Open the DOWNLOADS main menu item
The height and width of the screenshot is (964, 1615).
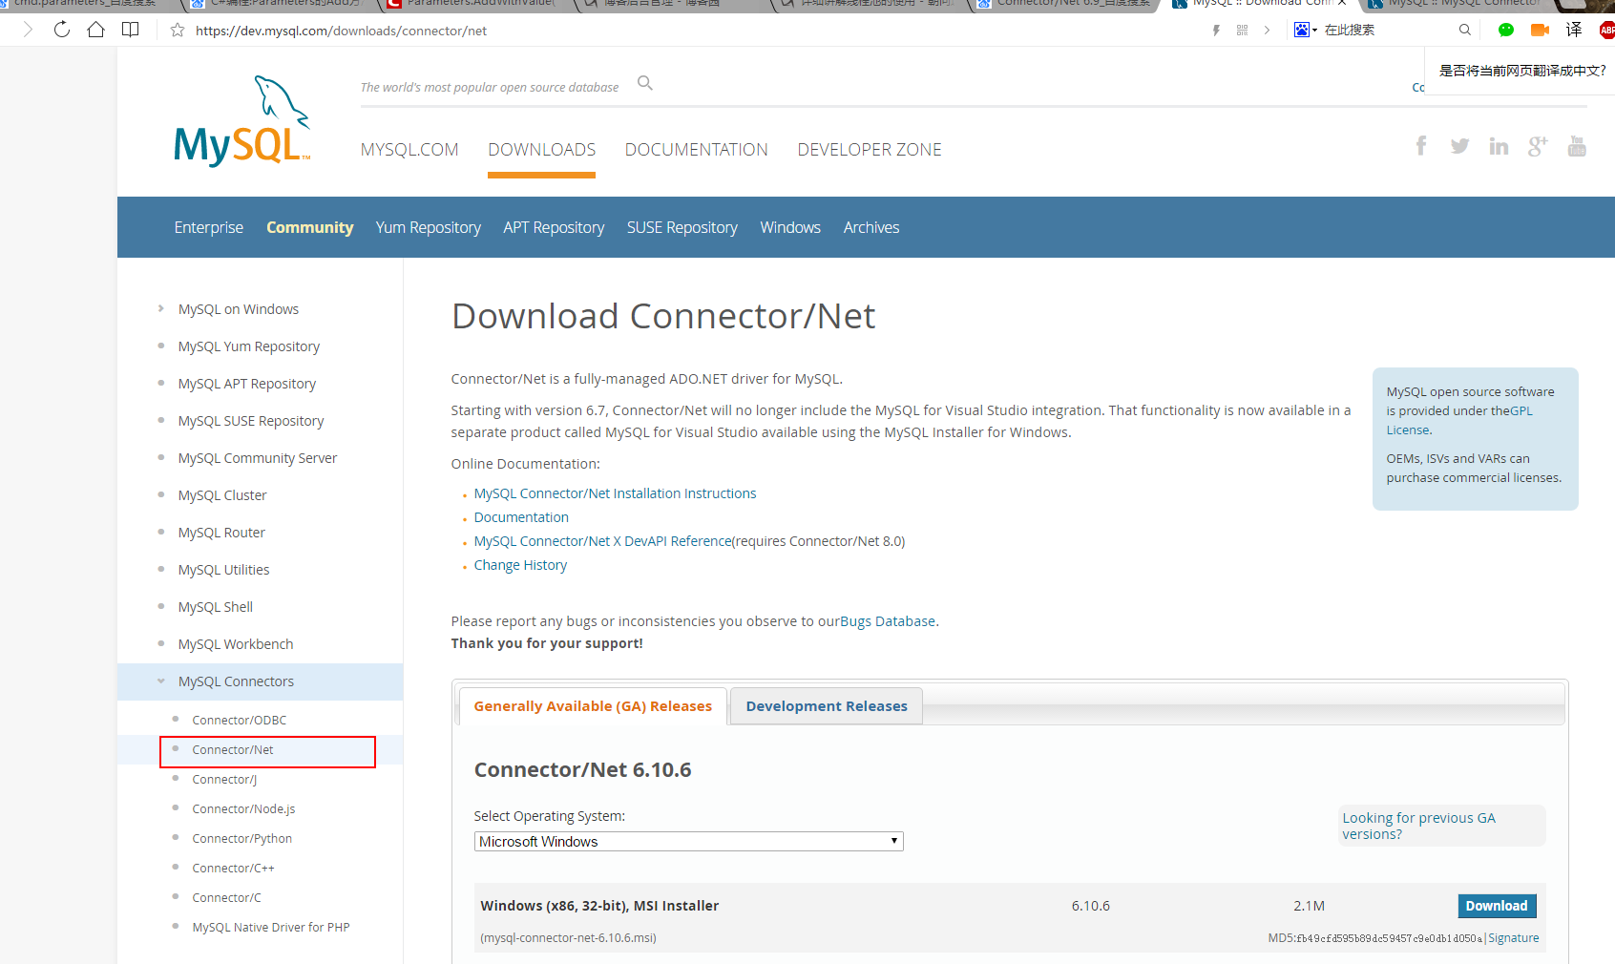[x=541, y=150]
